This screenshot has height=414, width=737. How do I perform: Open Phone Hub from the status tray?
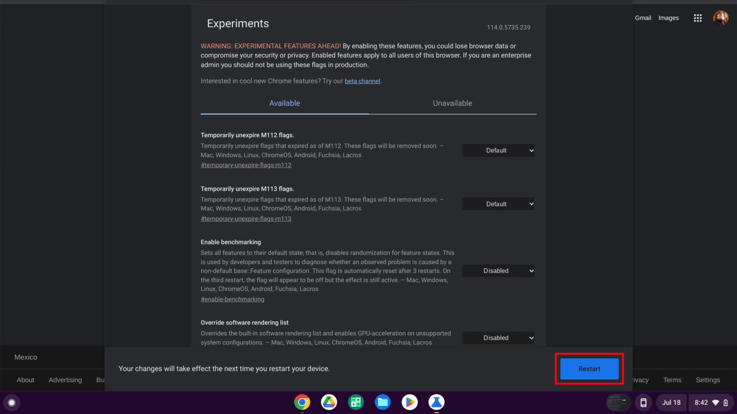643,402
